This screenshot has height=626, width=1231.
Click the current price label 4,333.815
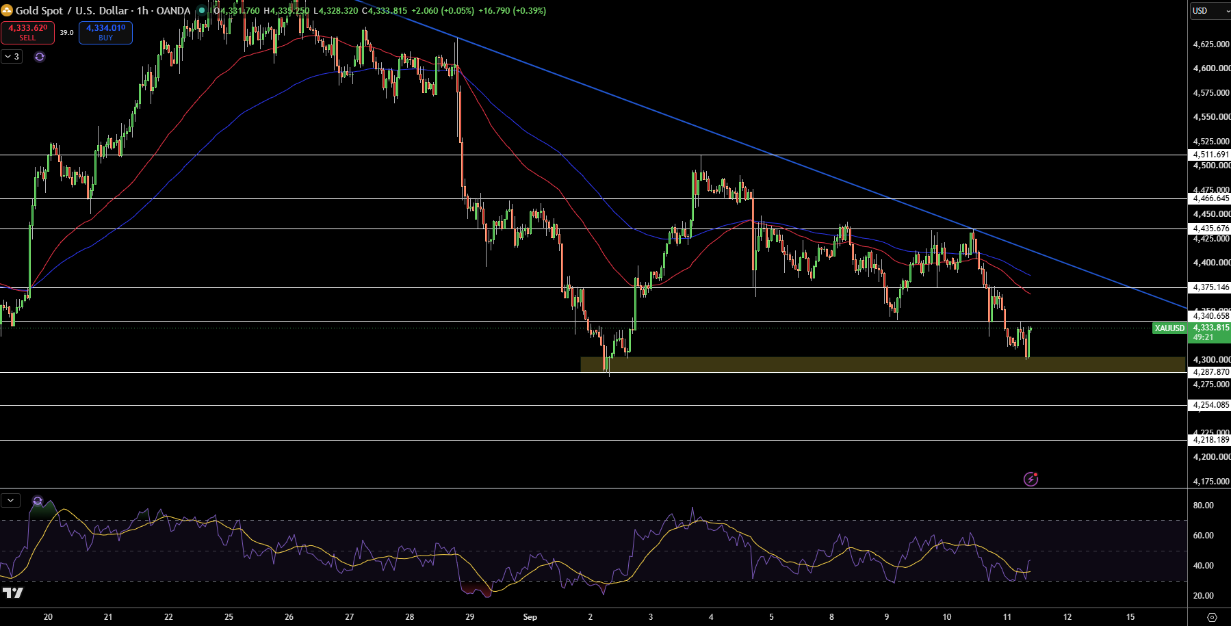point(1211,328)
